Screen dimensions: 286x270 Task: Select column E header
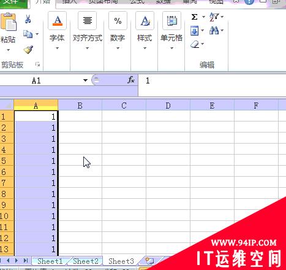click(x=212, y=105)
